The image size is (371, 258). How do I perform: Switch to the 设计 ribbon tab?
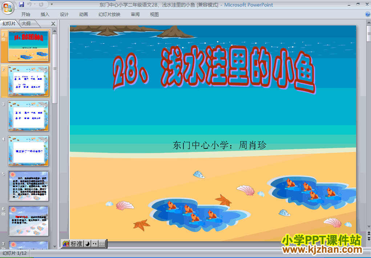tap(64, 15)
